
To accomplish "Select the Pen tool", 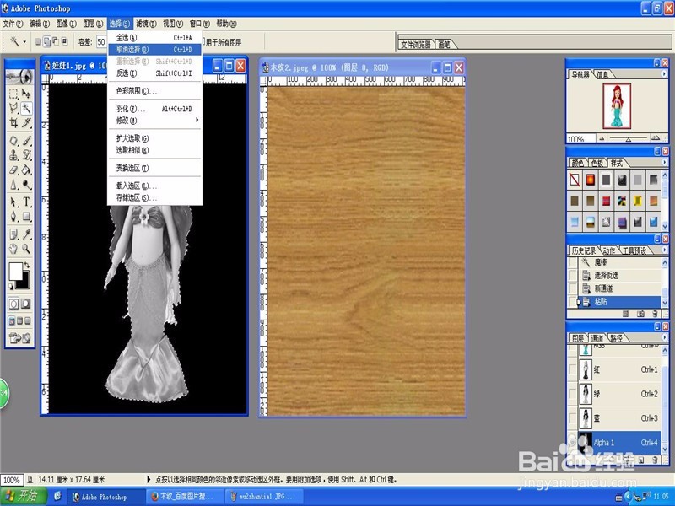I will [13, 216].
